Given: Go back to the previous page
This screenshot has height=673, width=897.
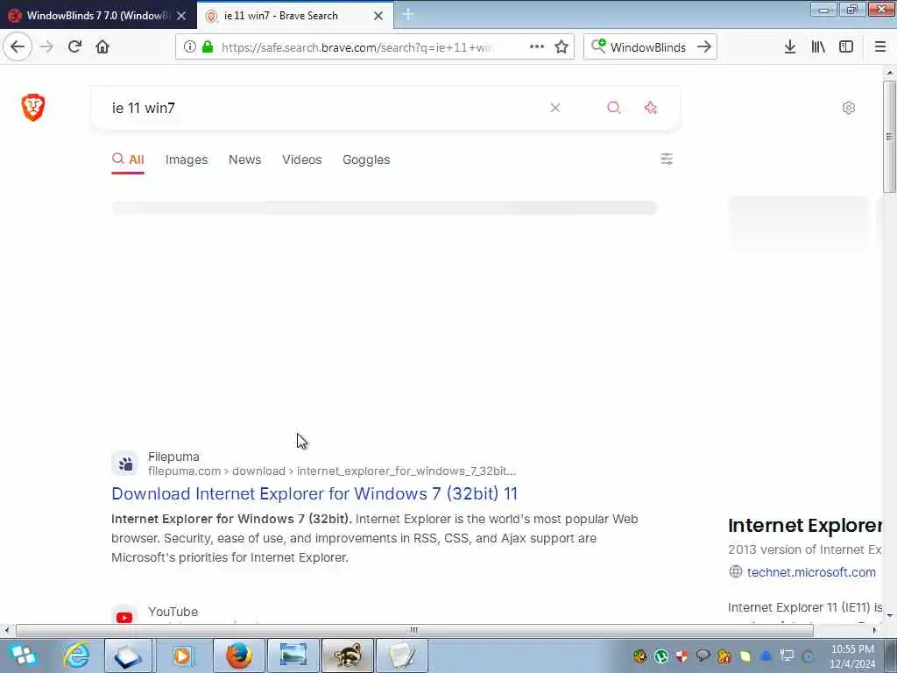Looking at the screenshot, I should (18, 46).
